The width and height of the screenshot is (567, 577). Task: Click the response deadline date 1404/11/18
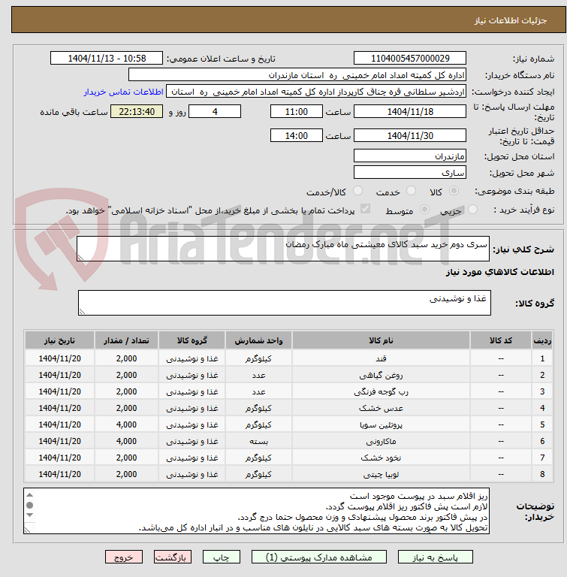[x=410, y=111]
